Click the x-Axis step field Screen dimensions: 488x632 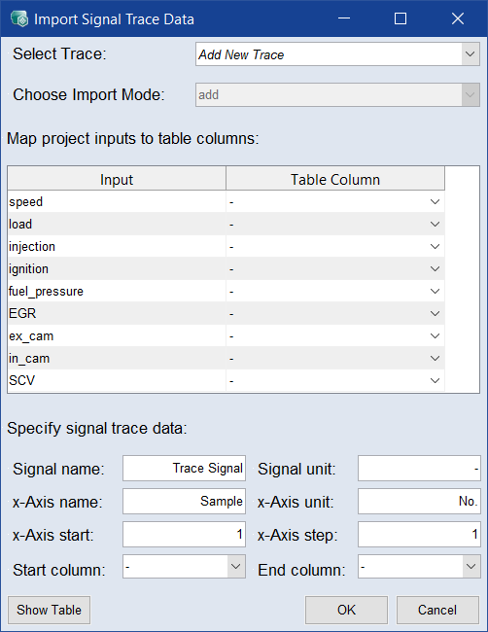click(419, 535)
